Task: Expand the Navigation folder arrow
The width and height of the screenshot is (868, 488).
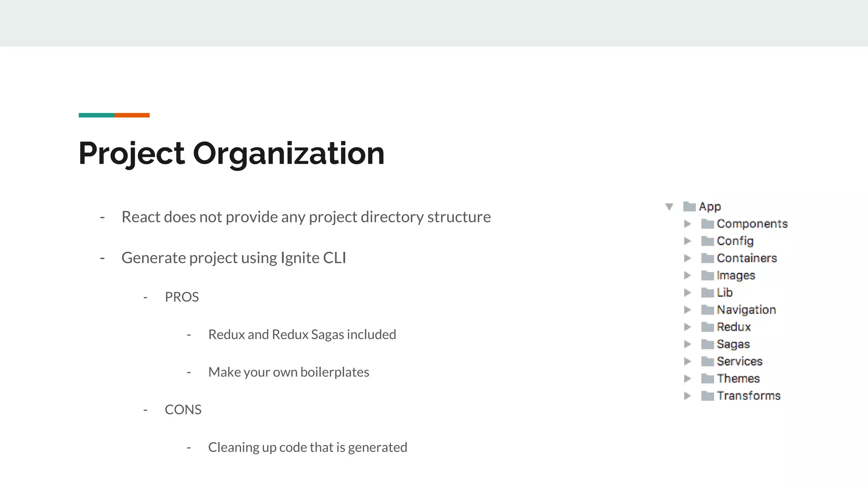Action: [x=687, y=310]
